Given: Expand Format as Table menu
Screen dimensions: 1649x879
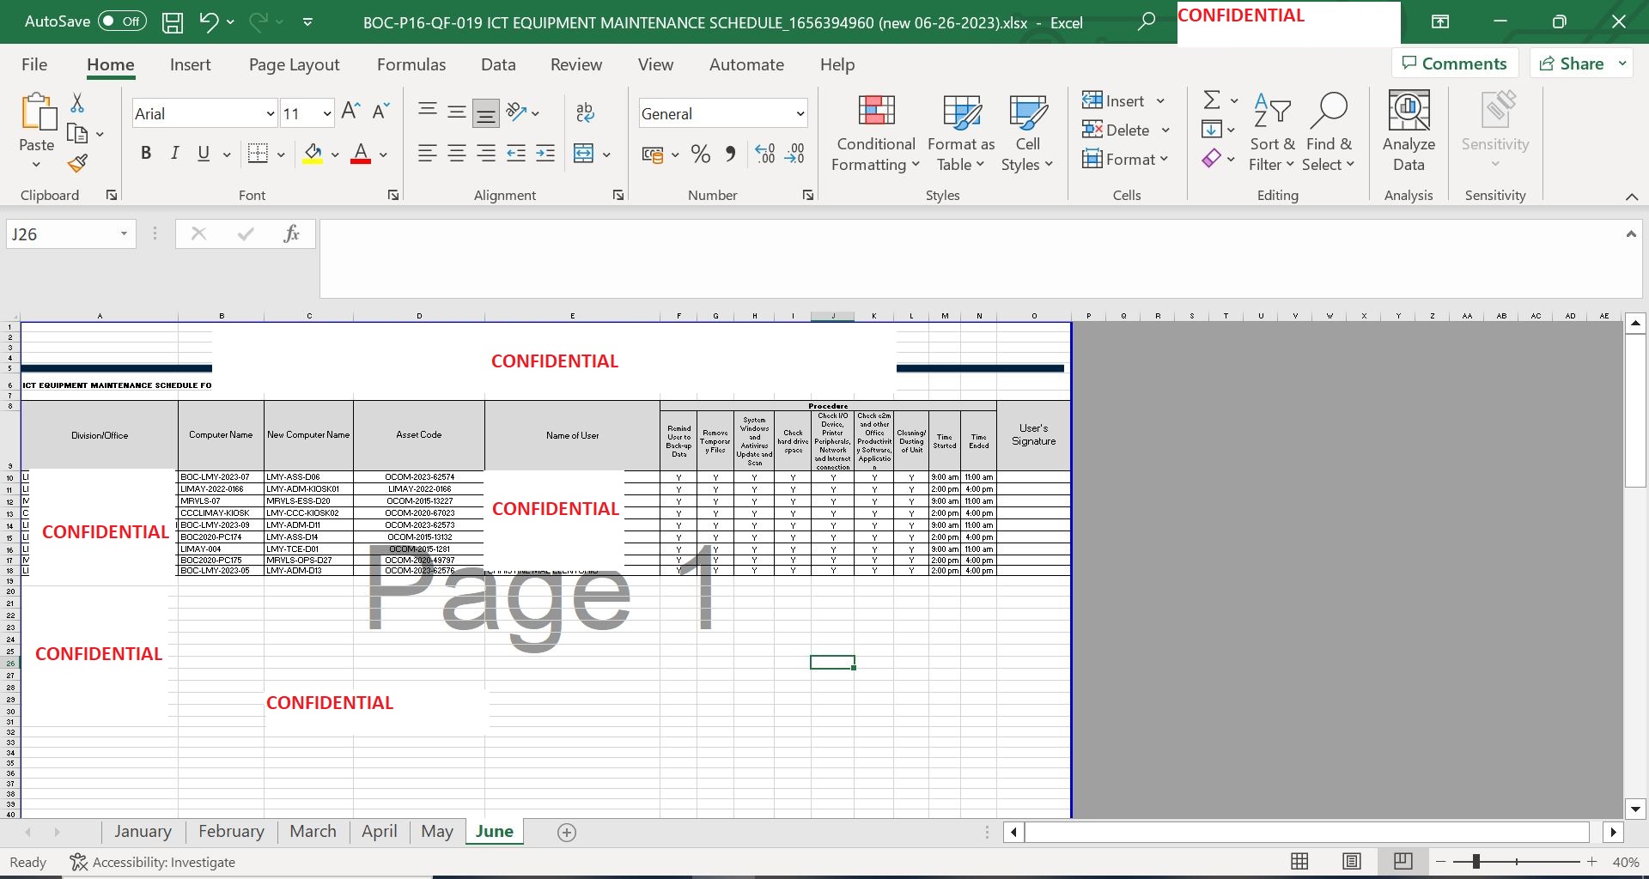Looking at the screenshot, I should pos(961,133).
